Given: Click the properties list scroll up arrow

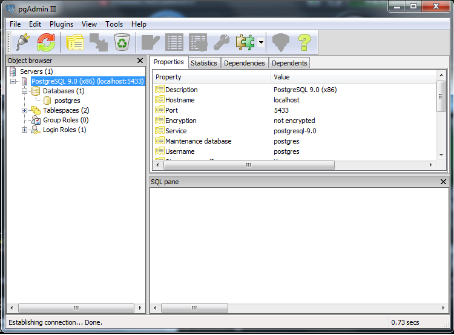Looking at the screenshot, I should pos(441,75).
